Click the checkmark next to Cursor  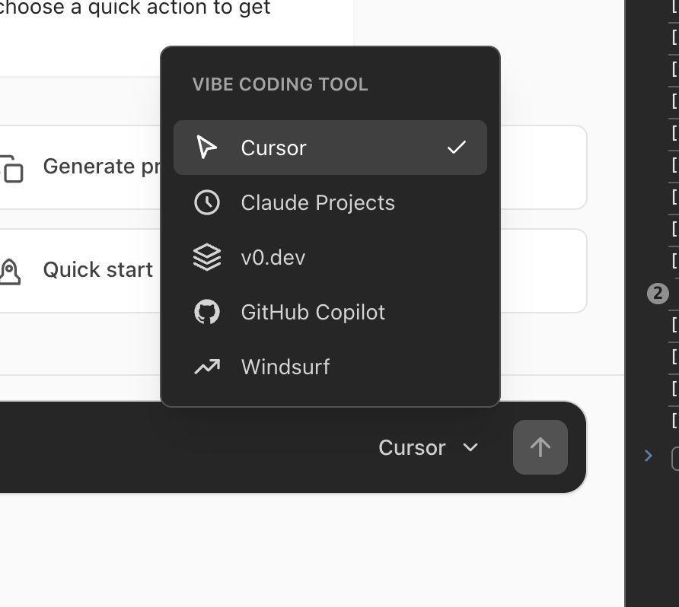pyautogui.click(x=457, y=148)
